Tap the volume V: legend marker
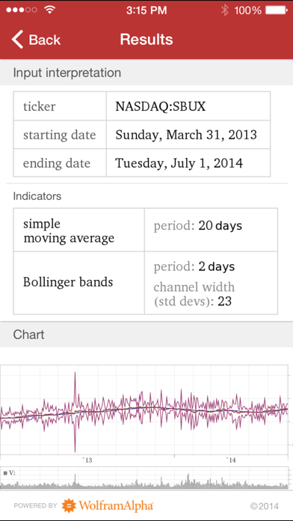 (x=5, y=472)
